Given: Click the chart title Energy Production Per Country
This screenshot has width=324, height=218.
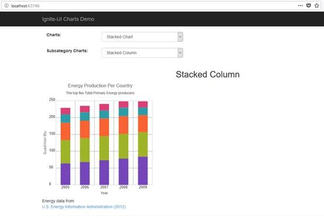Looking at the screenshot, I should (x=100, y=85).
